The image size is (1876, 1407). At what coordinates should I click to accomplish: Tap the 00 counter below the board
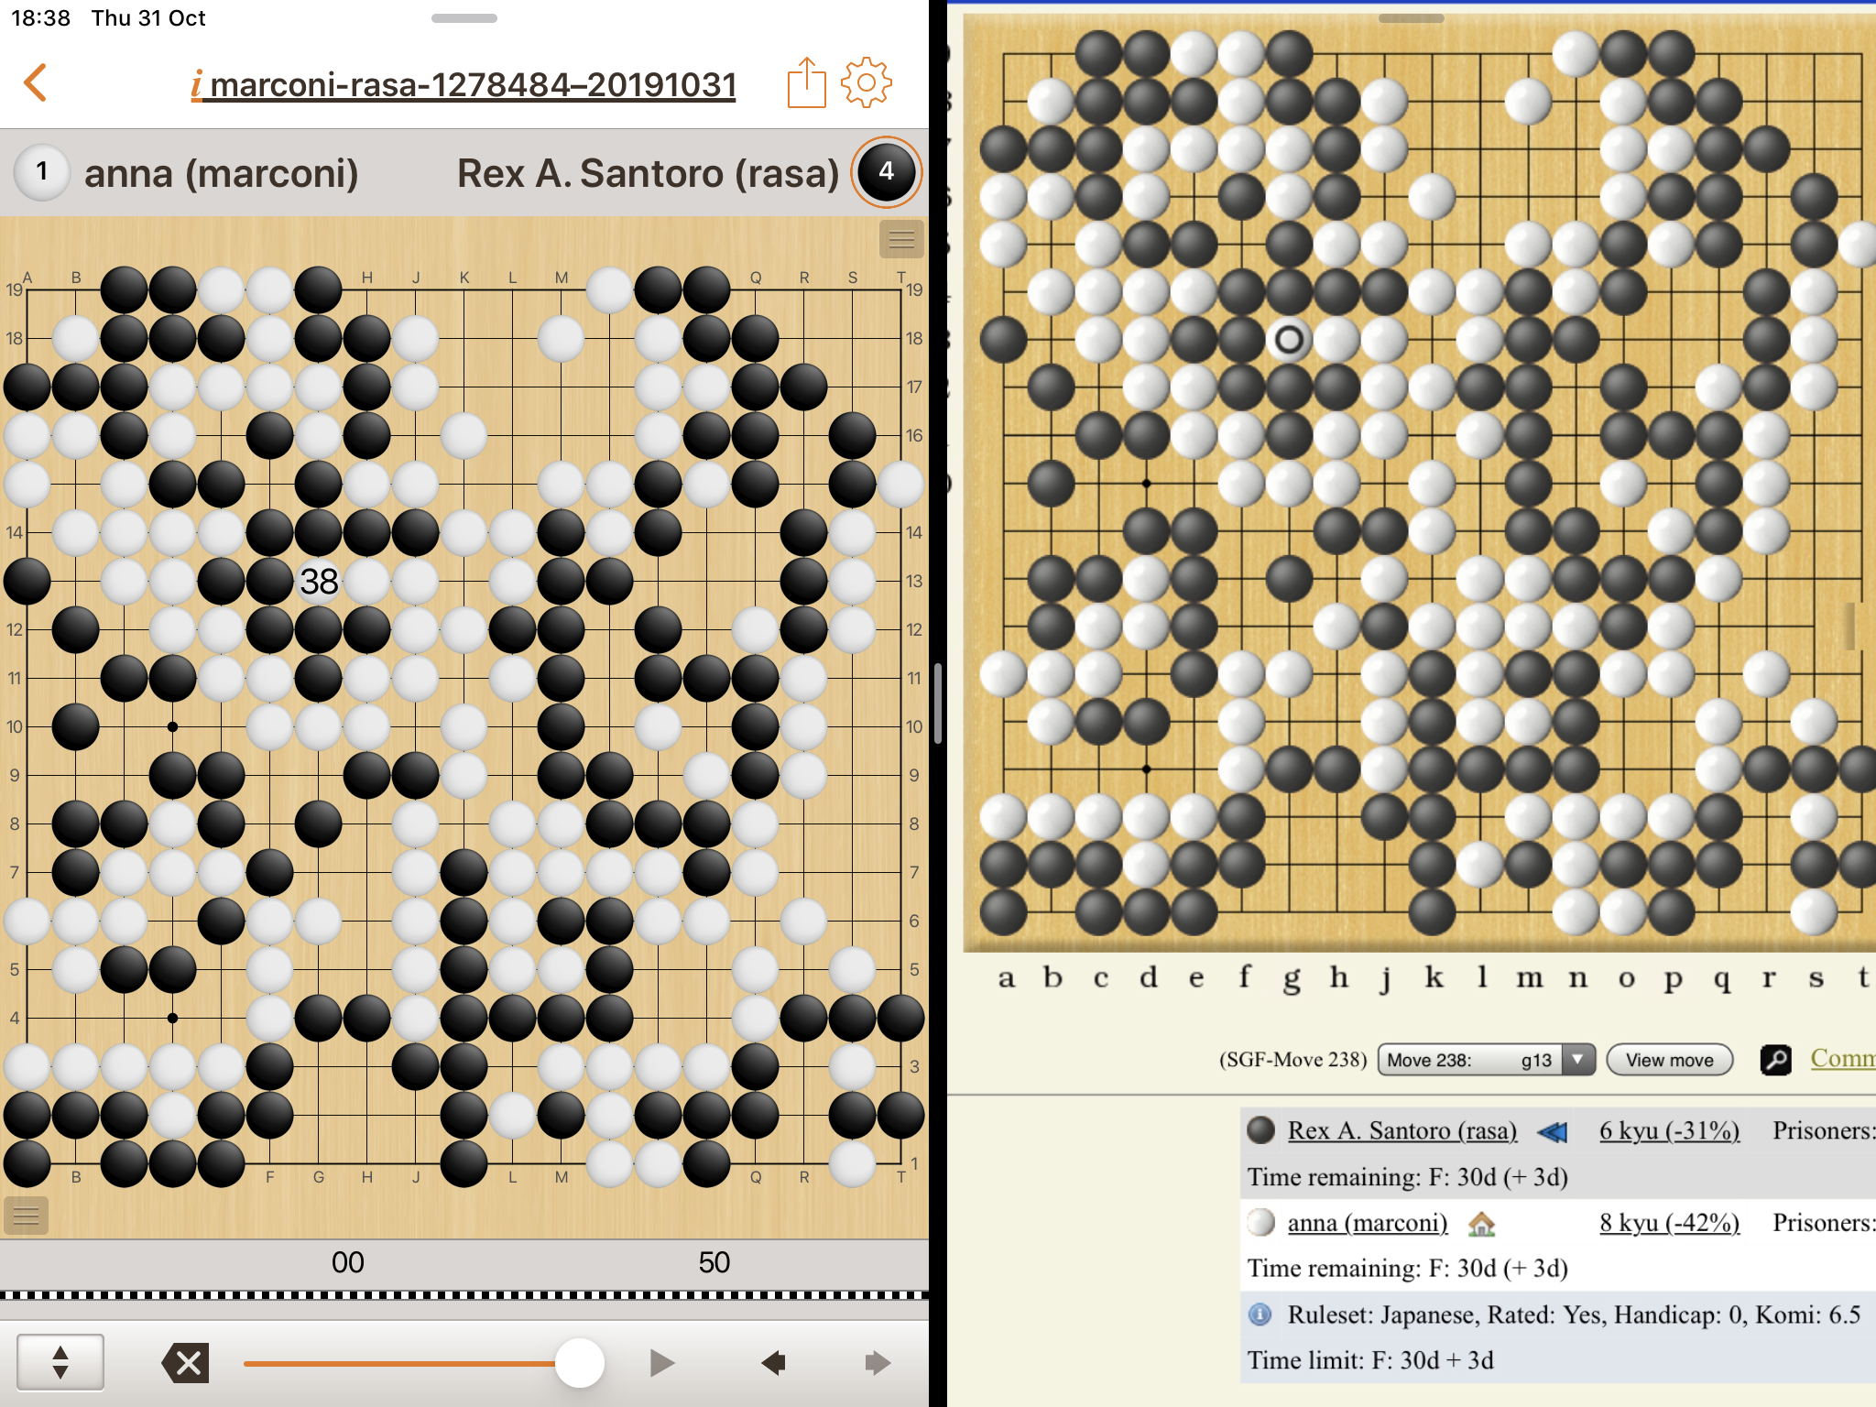pyautogui.click(x=347, y=1262)
